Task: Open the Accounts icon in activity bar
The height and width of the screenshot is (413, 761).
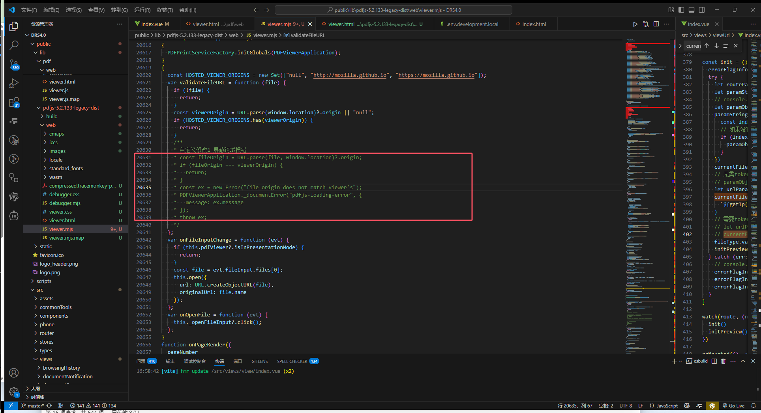Action: click(14, 373)
